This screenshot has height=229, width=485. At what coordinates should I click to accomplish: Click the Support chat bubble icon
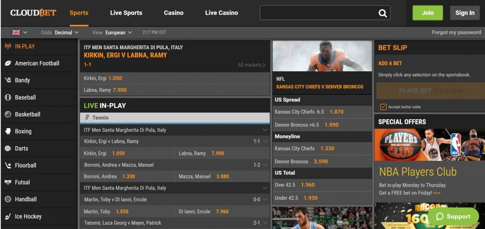coord(440,216)
